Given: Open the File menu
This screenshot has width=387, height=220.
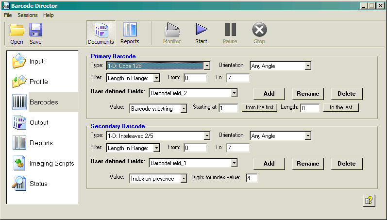Looking at the screenshot, I should [x=8, y=15].
